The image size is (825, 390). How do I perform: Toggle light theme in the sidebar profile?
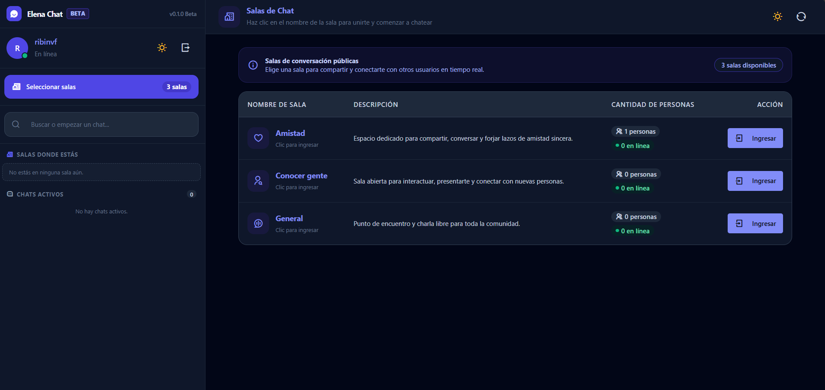pyautogui.click(x=162, y=48)
